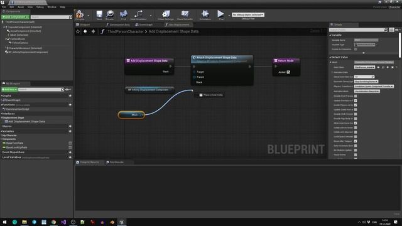Toggle the Added checkbox on Return Node

[x=288, y=72]
